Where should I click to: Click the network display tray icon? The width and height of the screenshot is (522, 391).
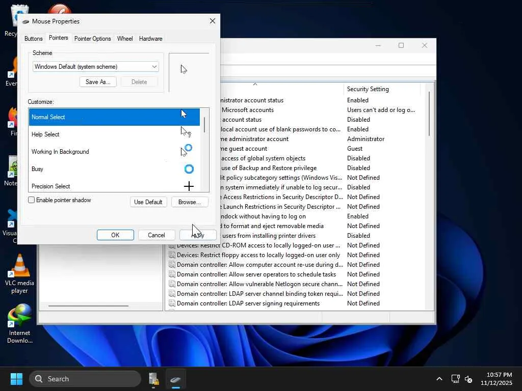[455, 379]
